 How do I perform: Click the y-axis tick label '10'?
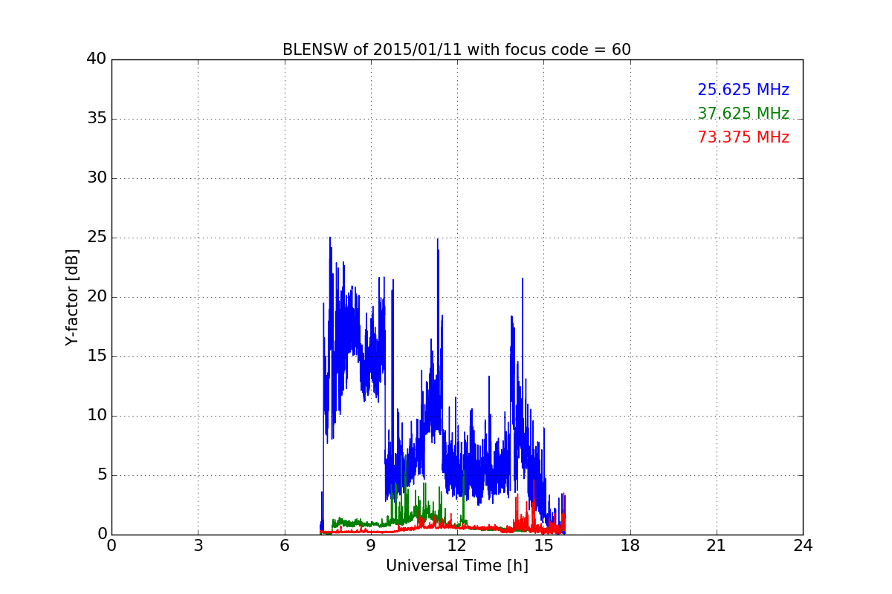(97, 416)
